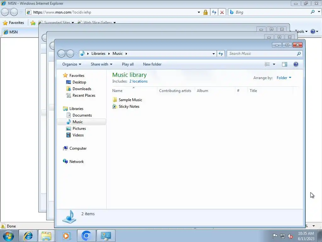Click Libraries in breadcrumb path
The image size is (322, 242).
click(x=98, y=54)
